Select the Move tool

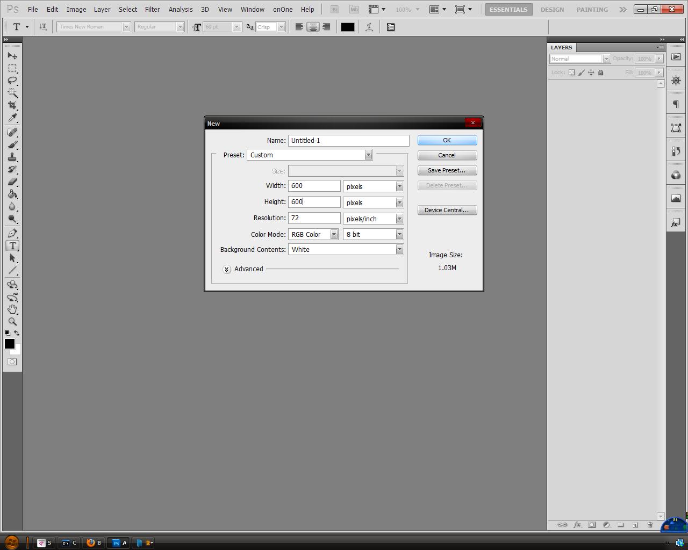pos(12,56)
